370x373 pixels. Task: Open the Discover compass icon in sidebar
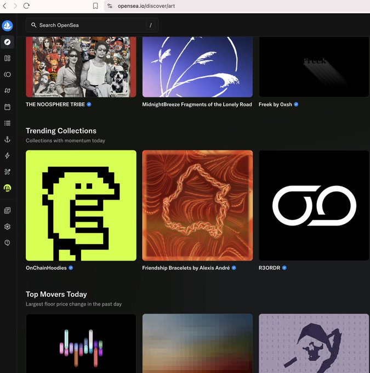point(7,42)
